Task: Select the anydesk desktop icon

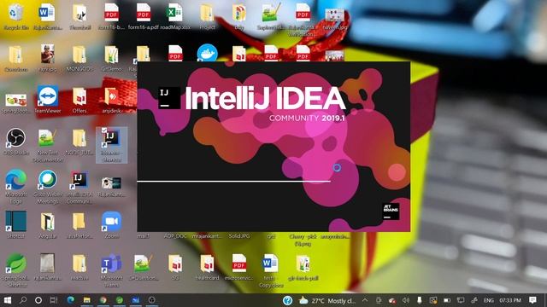Action: pyautogui.click(x=111, y=99)
